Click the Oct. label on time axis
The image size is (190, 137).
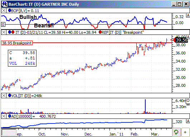pyautogui.click(x=42, y=134)
